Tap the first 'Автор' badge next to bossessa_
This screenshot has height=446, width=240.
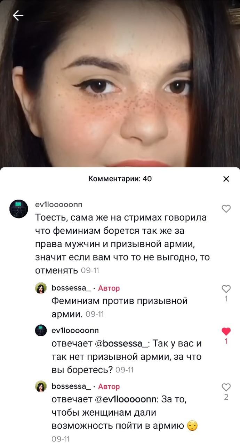click(109, 288)
